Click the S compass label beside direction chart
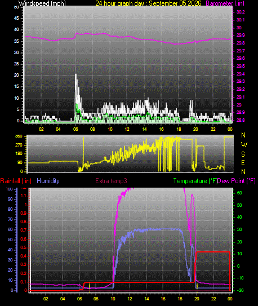258x306 pixels. pyautogui.click(x=243, y=154)
